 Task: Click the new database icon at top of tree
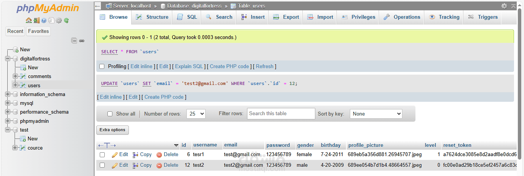coord(16,50)
